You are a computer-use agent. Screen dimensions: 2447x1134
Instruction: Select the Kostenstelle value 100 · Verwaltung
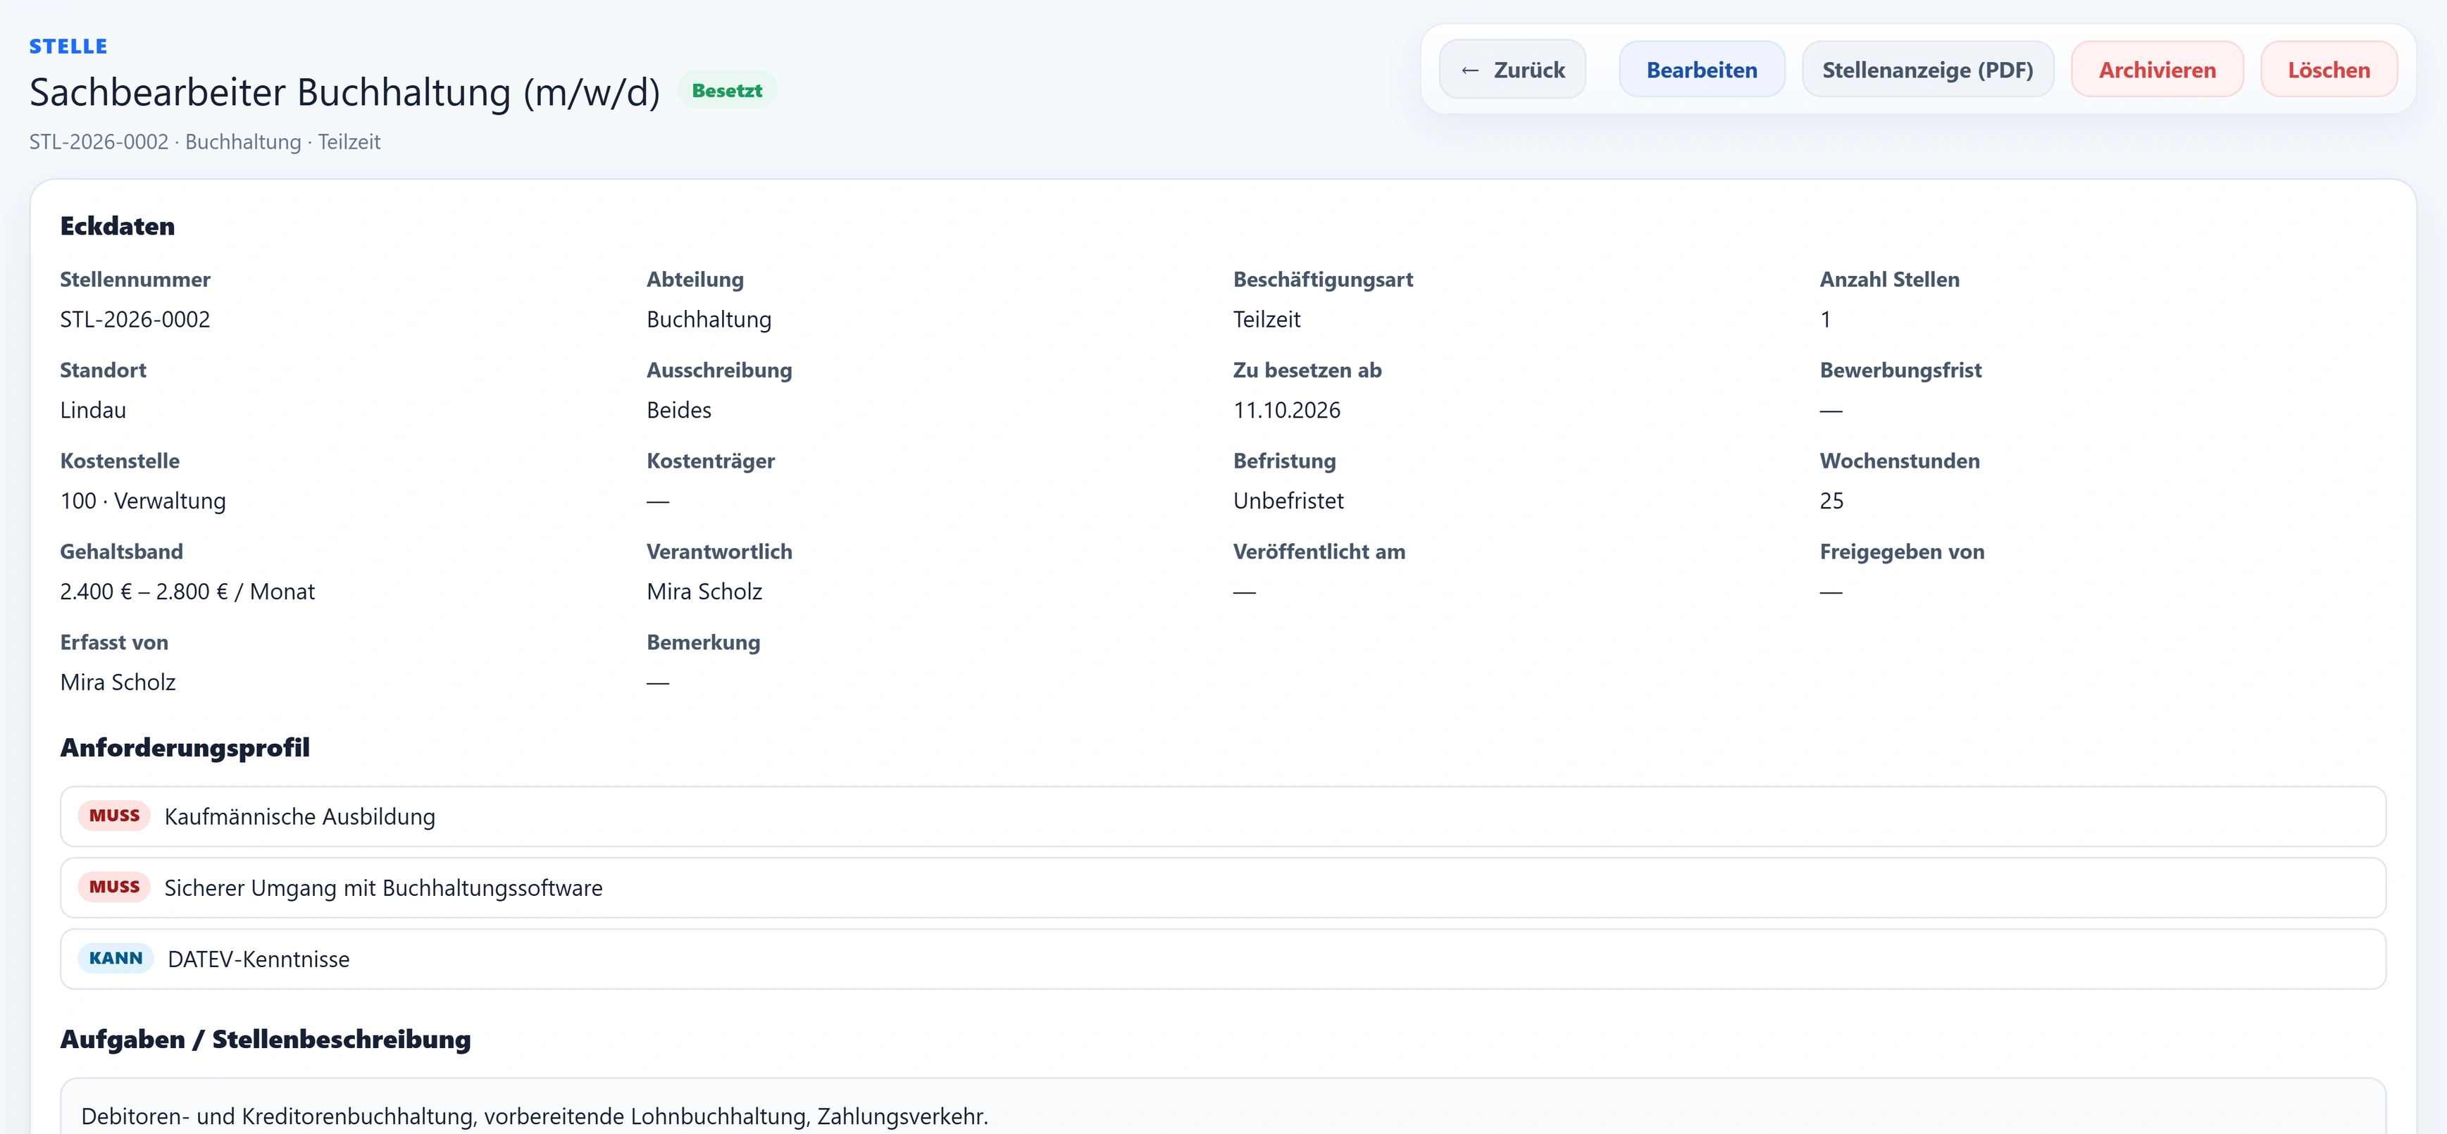[144, 501]
